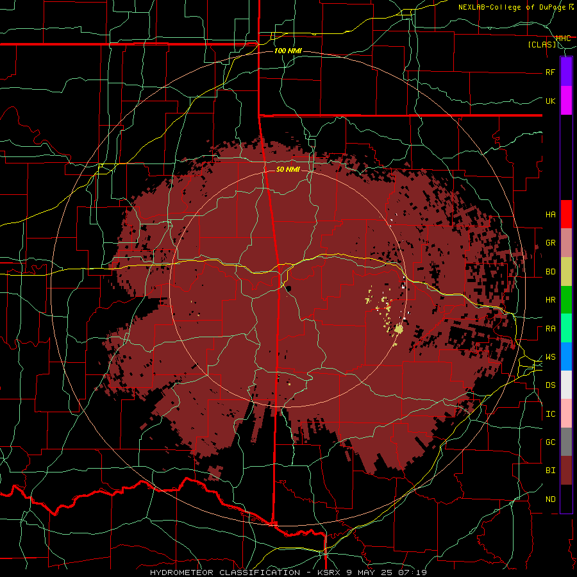The width and height of the screenshot is (577, 577).
Task: Click the DS legend label
Action: coord(550,385)
